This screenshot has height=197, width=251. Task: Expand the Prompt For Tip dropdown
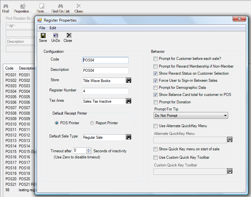[x=225, y=116]
